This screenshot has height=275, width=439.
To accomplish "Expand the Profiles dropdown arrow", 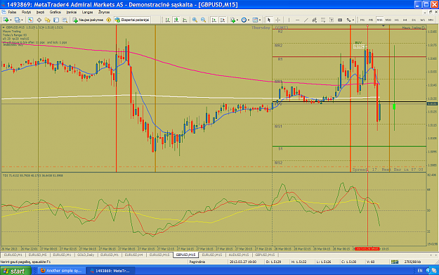I will pos(22,20).
